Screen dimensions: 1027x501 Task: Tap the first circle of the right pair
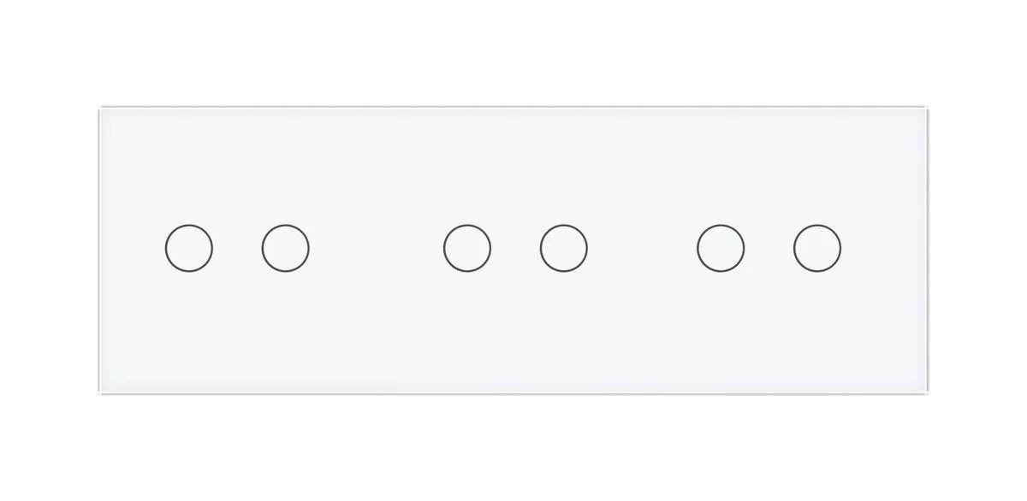point(721,249)
